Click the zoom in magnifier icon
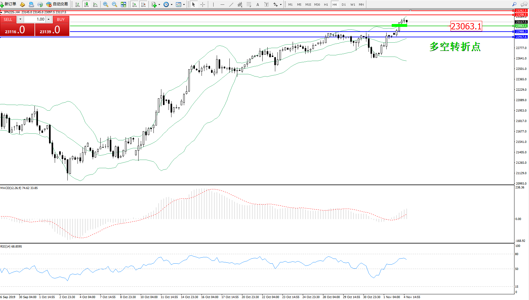 coord(106,4)
